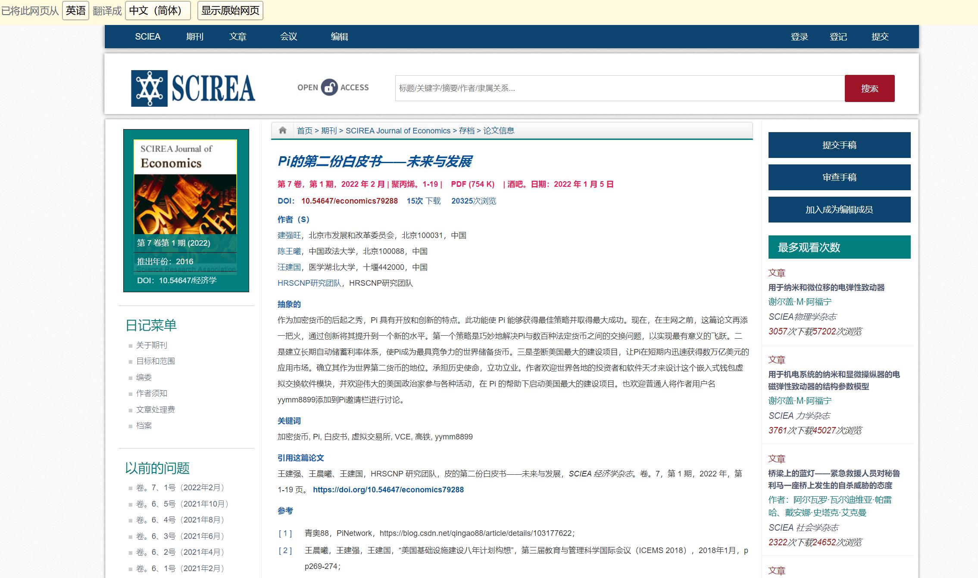Click author 汪建国 link
The width and height of the screenshot is (978, 578).
pyautogui.click(x=289, y=267)
